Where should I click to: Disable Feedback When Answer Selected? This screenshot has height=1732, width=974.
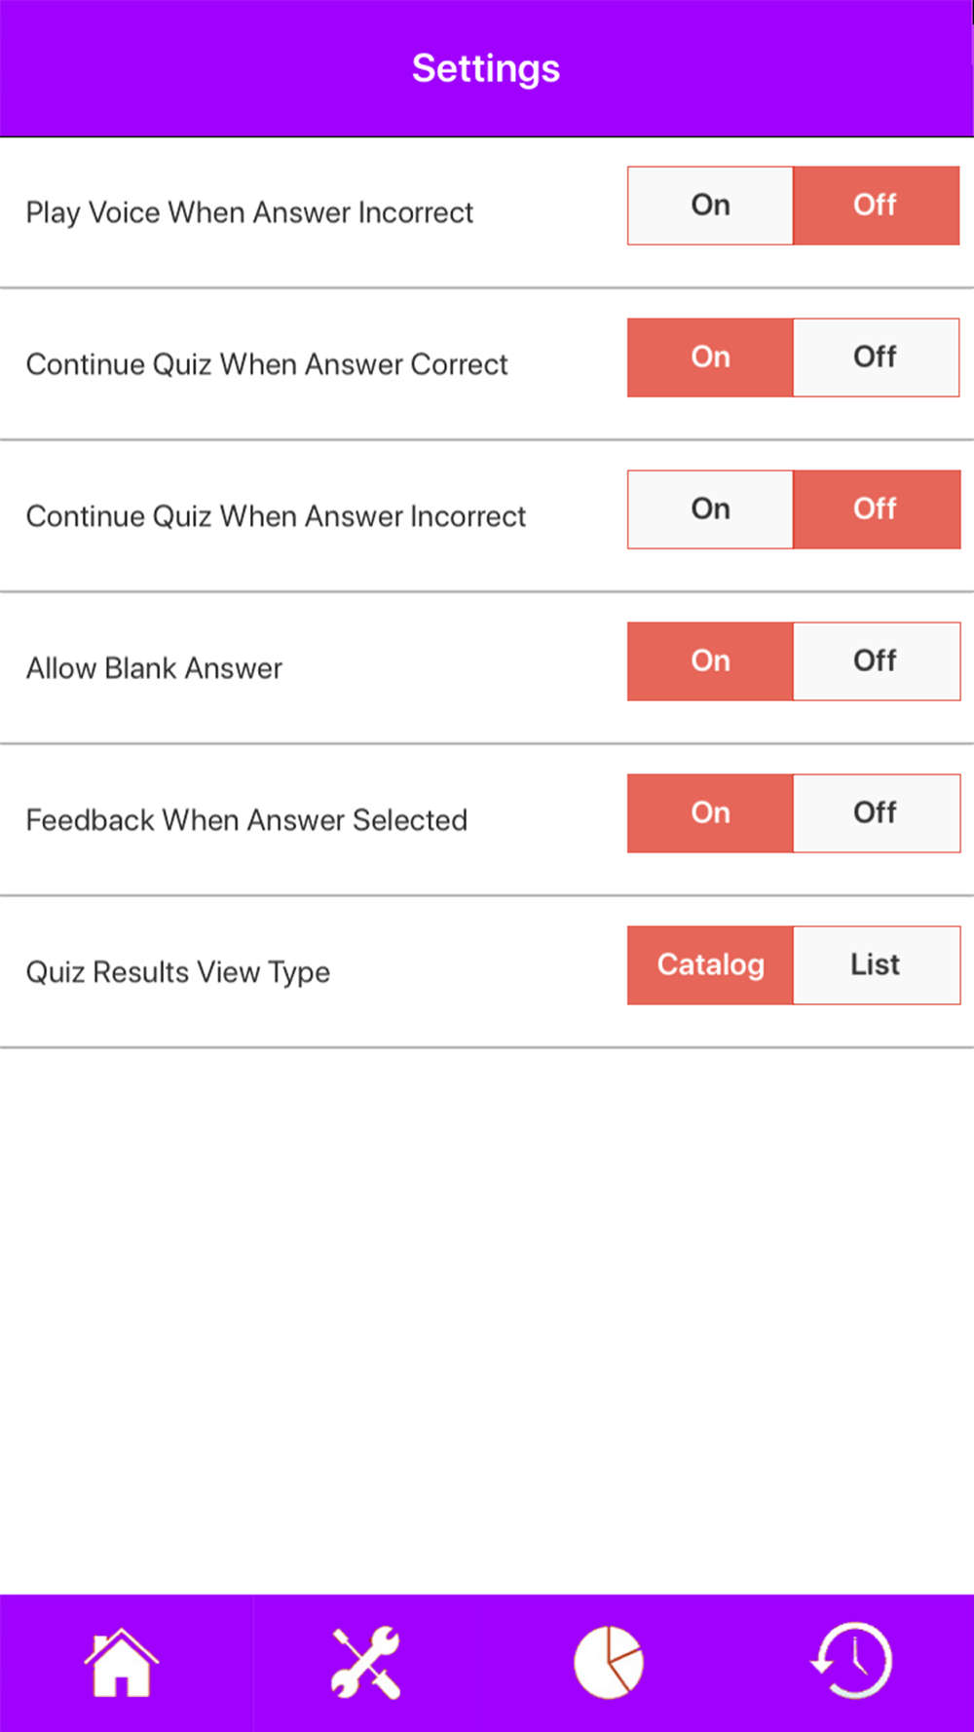[876, 813]
